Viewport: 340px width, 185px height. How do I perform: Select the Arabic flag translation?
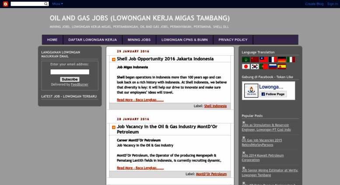coord(245,59)
